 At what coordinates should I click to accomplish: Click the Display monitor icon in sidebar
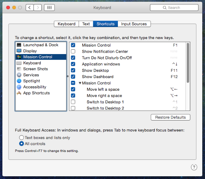19,51
